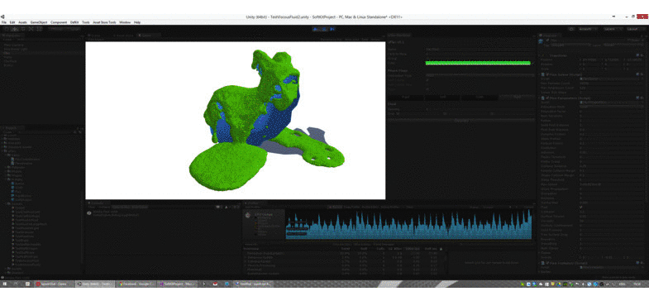Select the Hand tool in the toolbar

(x=7, y=29)
